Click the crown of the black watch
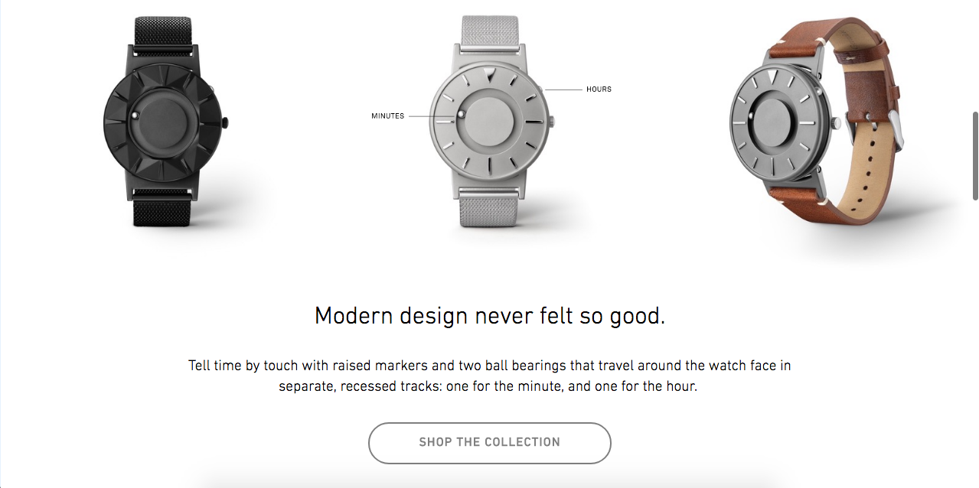This screenshot has width=979, height=488. (x=226, y=122)
